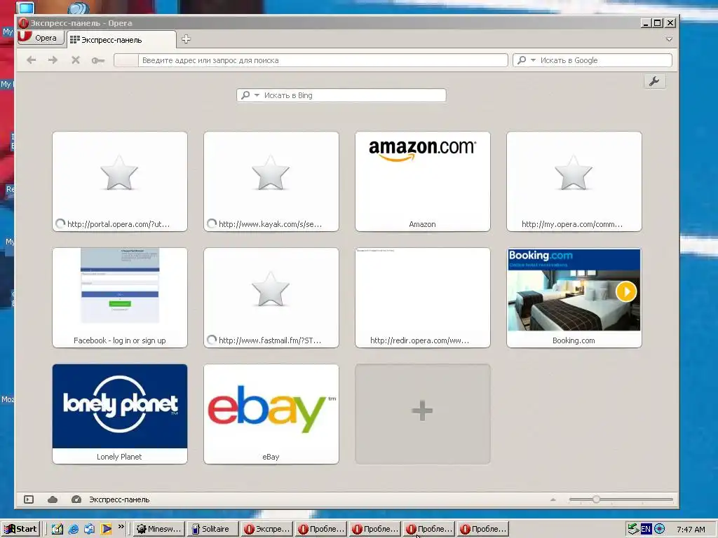This screenshot has height=538, width=718.
Task: Go back with the back arrow
Action: pyautogui.click(x=31, y=60)
